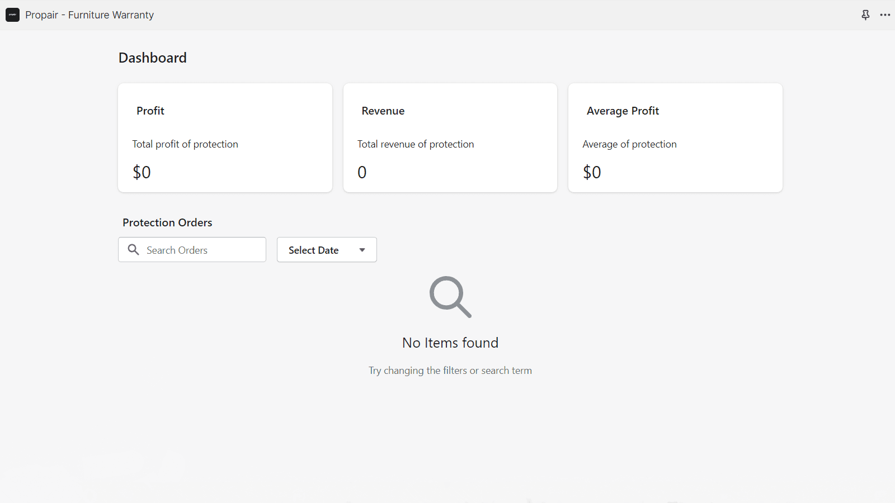This screenshot has height=503, width=895.
Task: Click the Propair - Furniture Warranty title
Action: tap(89, 15)
